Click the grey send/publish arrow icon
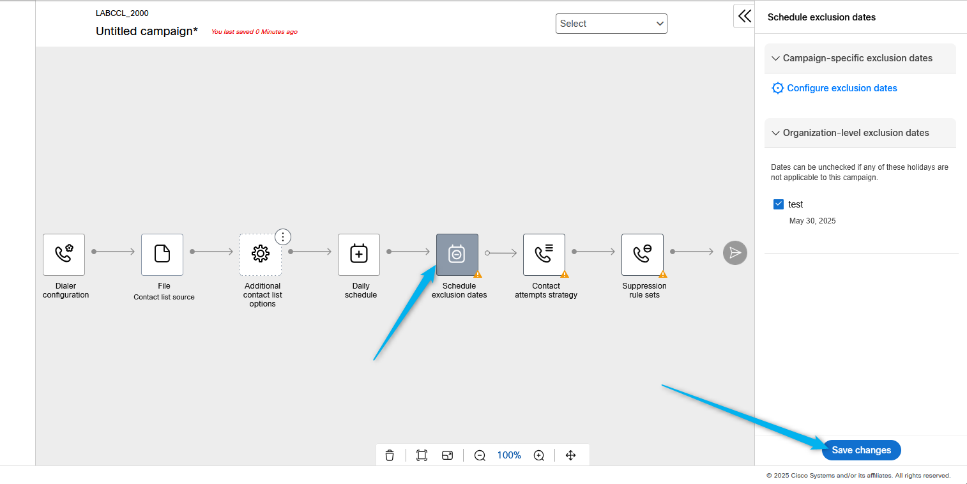 pyautogui.click(x=735, y=253)
